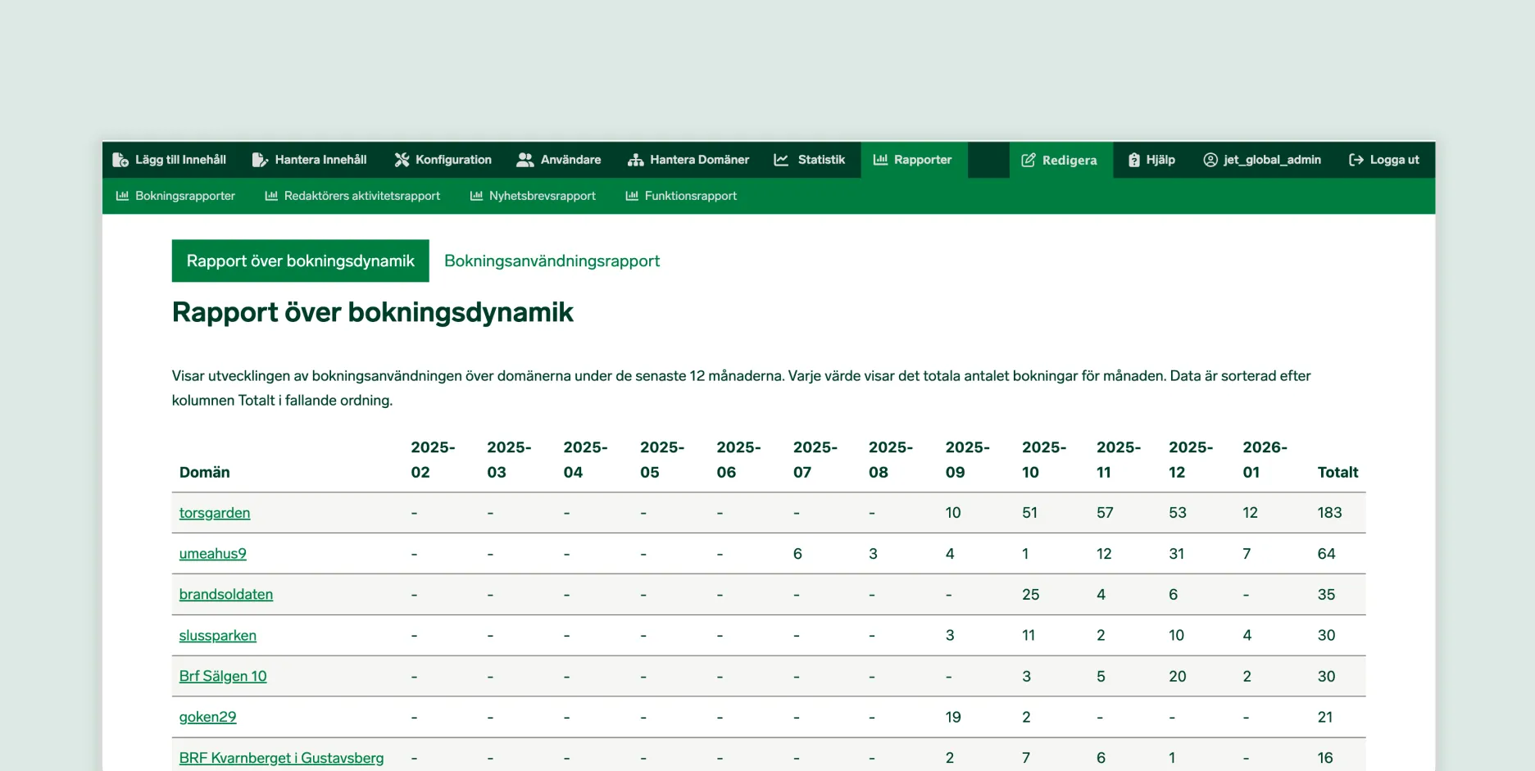Click the Hantera Innehåll edit-file icon
This screenshot has height=771, width=1535.
point(260,160)
